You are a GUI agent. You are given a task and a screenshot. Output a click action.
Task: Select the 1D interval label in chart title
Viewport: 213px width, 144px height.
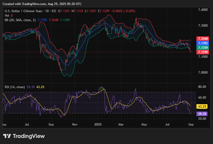click(47, 11)
